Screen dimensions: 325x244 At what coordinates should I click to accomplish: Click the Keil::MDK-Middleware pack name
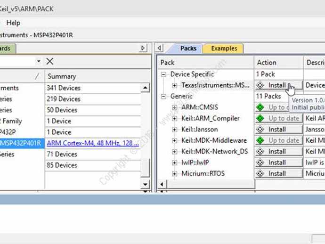tap(214, 140)
